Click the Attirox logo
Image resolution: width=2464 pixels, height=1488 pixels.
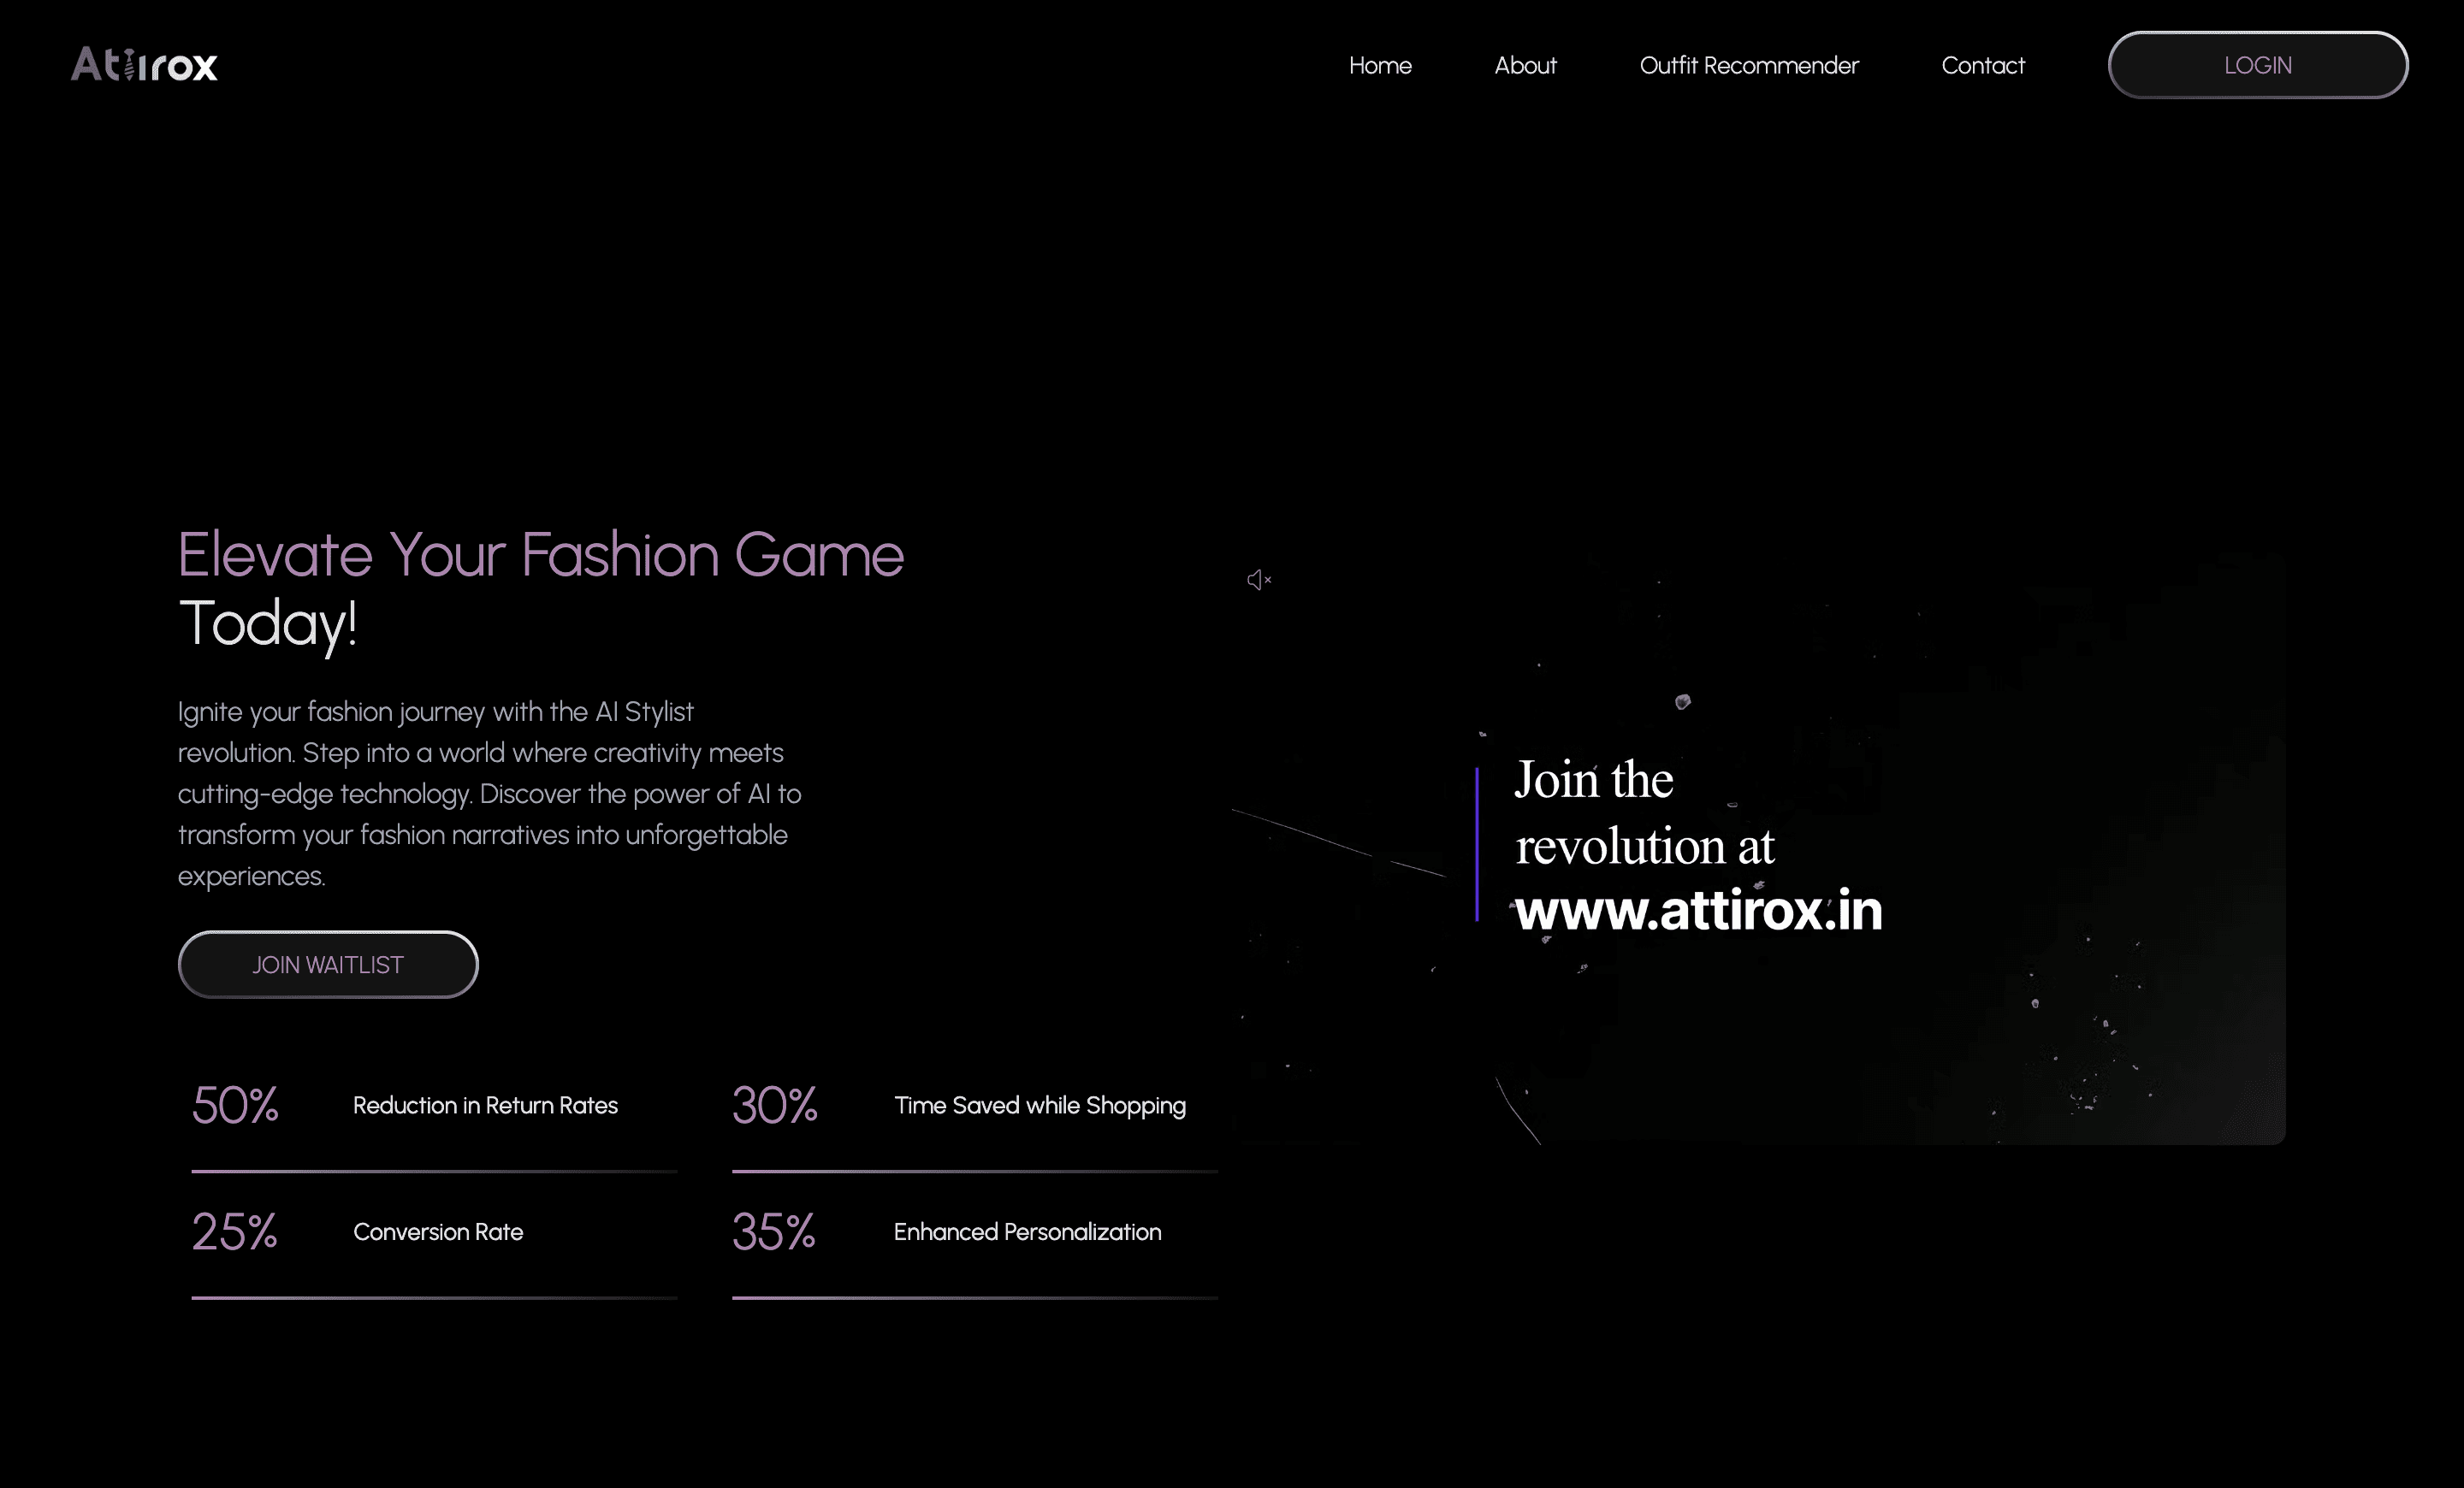(144, 64)
